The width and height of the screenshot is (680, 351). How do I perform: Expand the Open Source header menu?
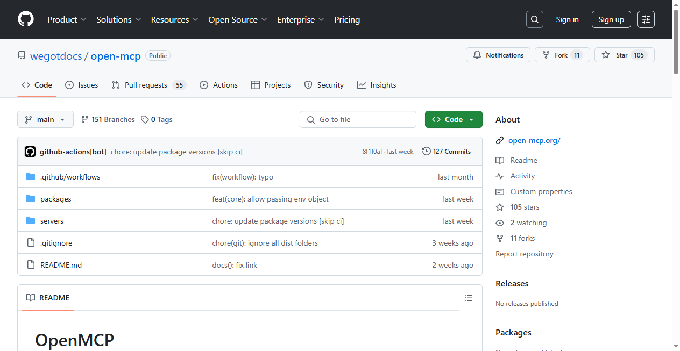tap(237, 19)
